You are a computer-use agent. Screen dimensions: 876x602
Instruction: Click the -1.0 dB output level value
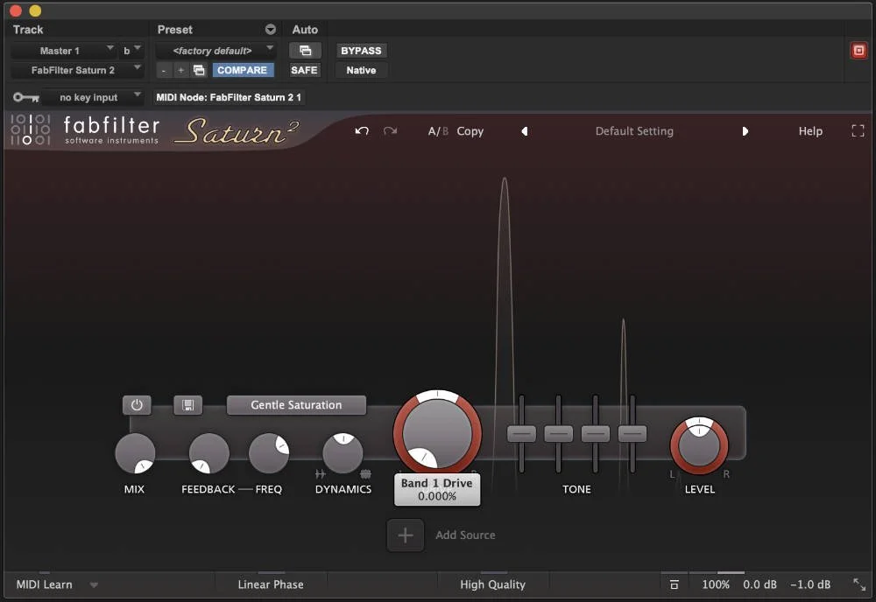[x=810, y=584]
